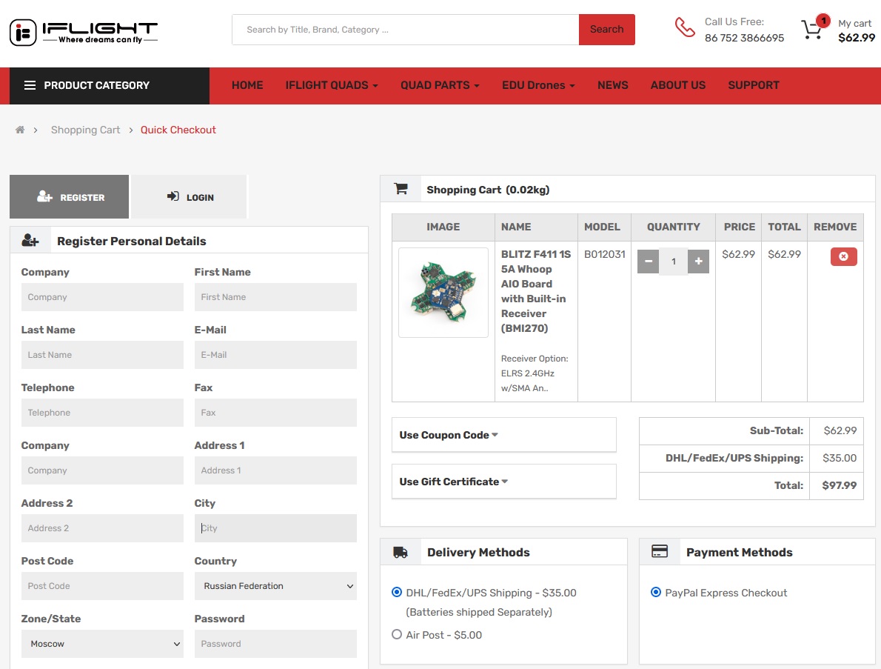Screen dimensions: 881x669
Task: Decrease quantity with minus button
Action: [x=648, y=261]
